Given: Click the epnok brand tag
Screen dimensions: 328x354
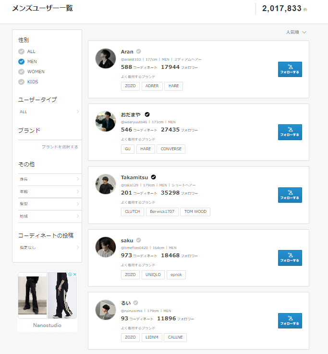Looking at the screenshot, I should pyautogui.click(x=176, y=275).
